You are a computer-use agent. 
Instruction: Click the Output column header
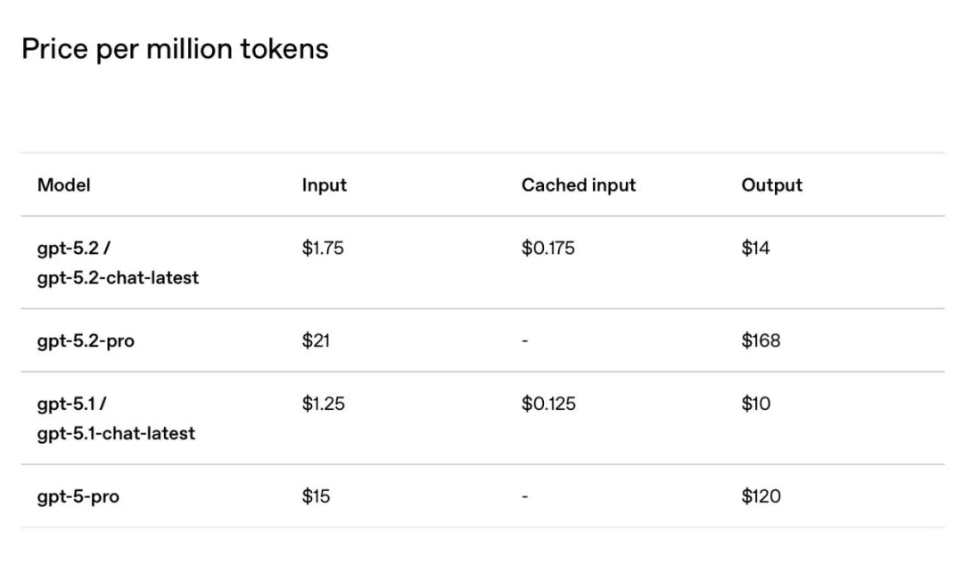(771, 185)
